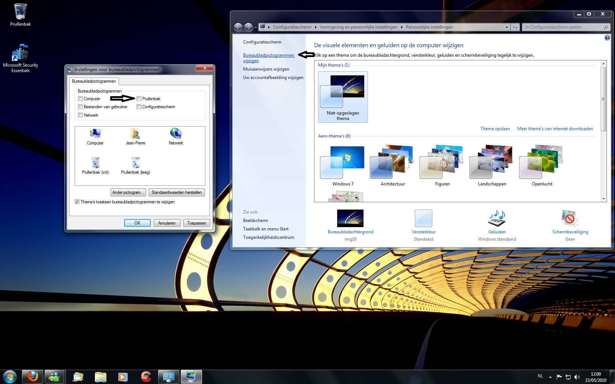This screenshot has height=384, width=615.
Task: Click the OK button
Action: coord(137,223)
